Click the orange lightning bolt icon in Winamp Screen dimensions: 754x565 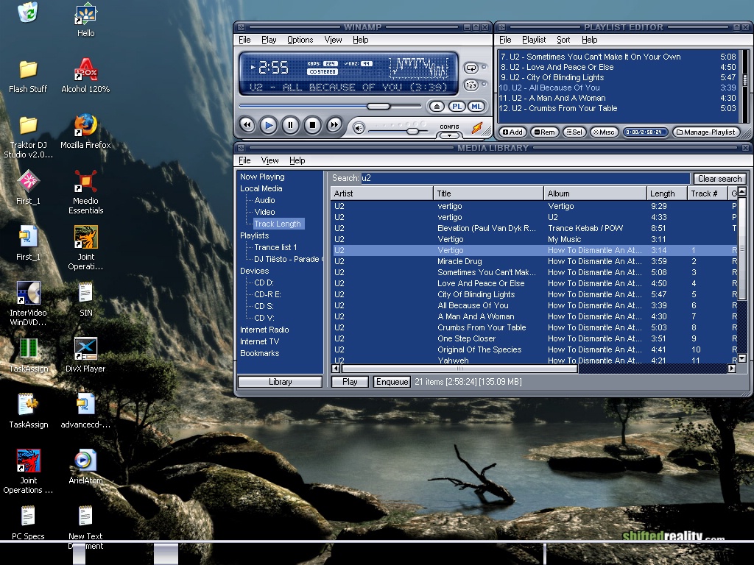pyautogui.click(x=476, y=127)
